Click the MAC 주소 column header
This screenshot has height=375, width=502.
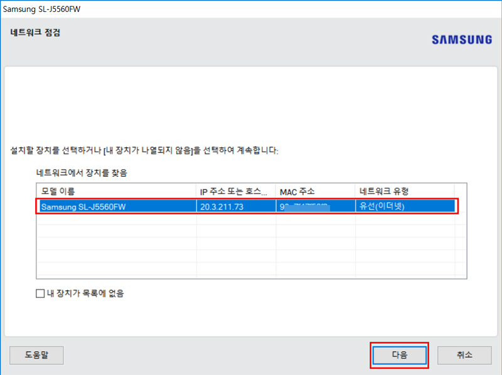(x=316, y=191)
